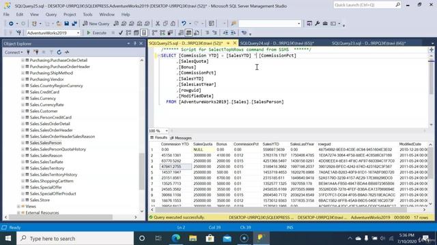
Task: Open a Database Engine Query from toolbar
Action: pyautogui.click(x=116, y=24)
